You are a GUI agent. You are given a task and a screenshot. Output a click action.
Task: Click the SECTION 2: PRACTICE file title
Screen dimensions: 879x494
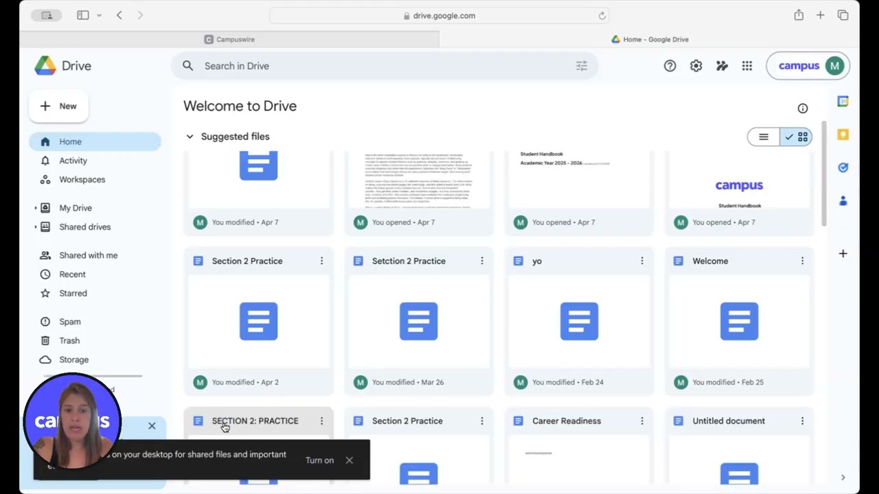tap(255, 421)
